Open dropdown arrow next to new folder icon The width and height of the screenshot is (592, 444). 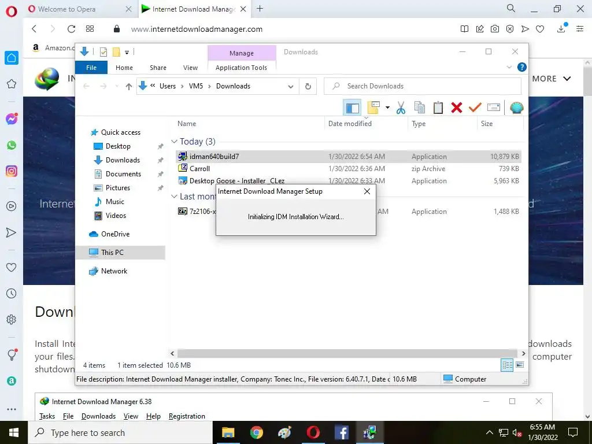(387, 108)
